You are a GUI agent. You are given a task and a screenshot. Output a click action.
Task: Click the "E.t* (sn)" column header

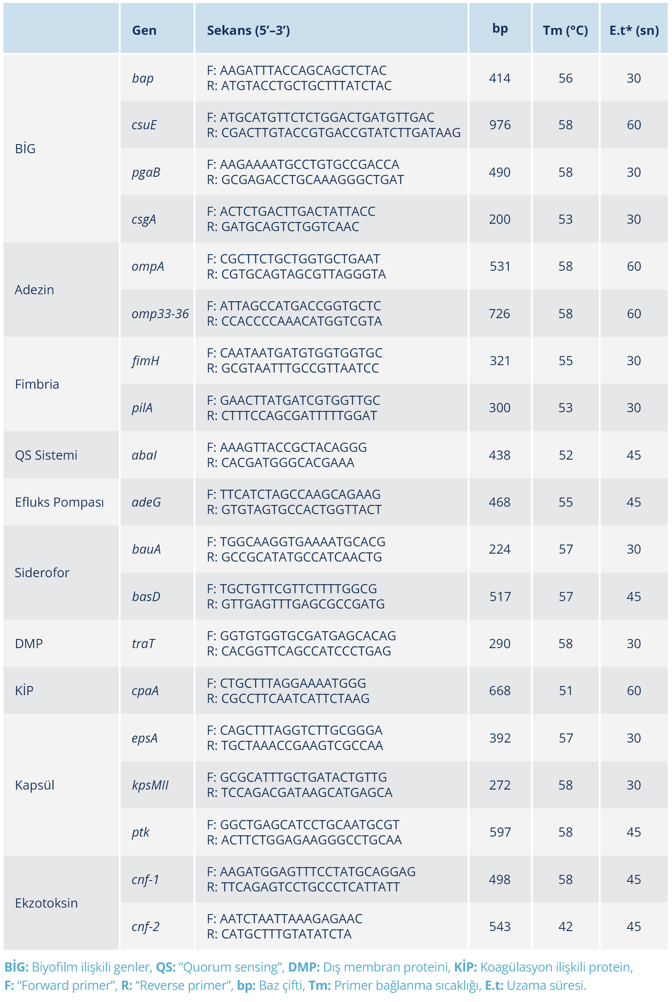click(x=634, y=30)
